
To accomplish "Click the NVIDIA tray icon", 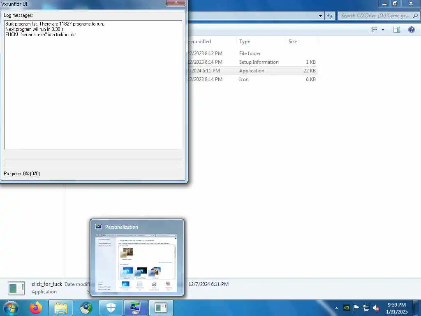I will pyautogui.click(x=346, y=308).
